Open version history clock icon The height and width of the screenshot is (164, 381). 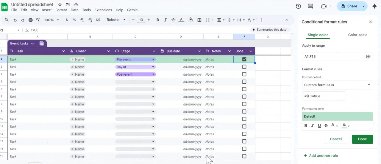(298, 6)
